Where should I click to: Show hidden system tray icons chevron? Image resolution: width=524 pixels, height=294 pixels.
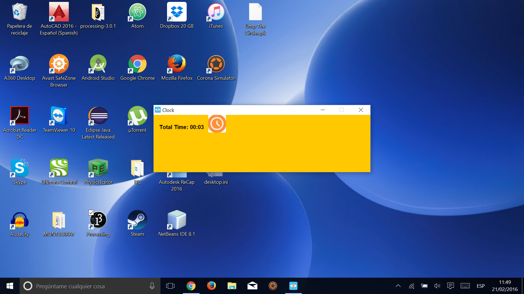[398, 286]
